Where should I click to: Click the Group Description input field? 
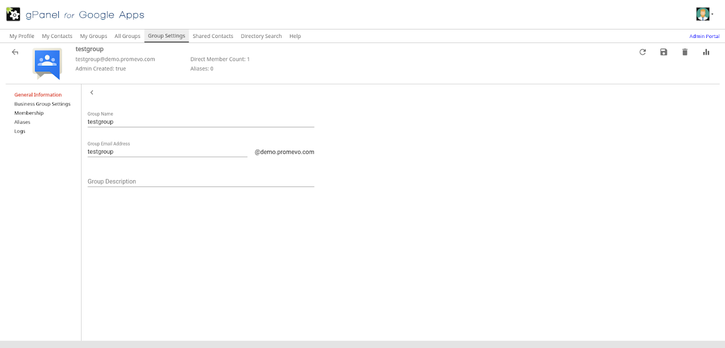(201, 181)
